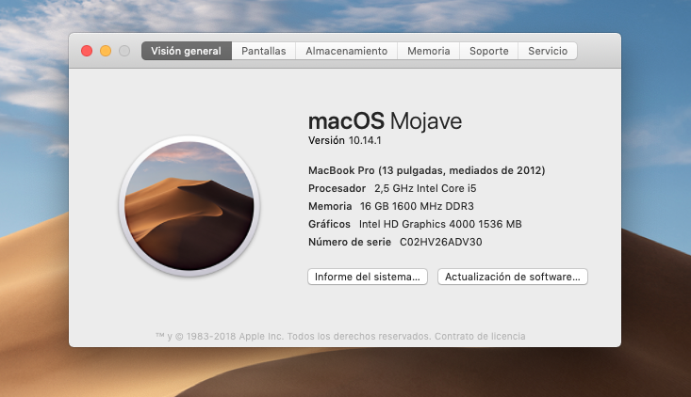
Task: Close the window with red button
Action: point(87,51)
